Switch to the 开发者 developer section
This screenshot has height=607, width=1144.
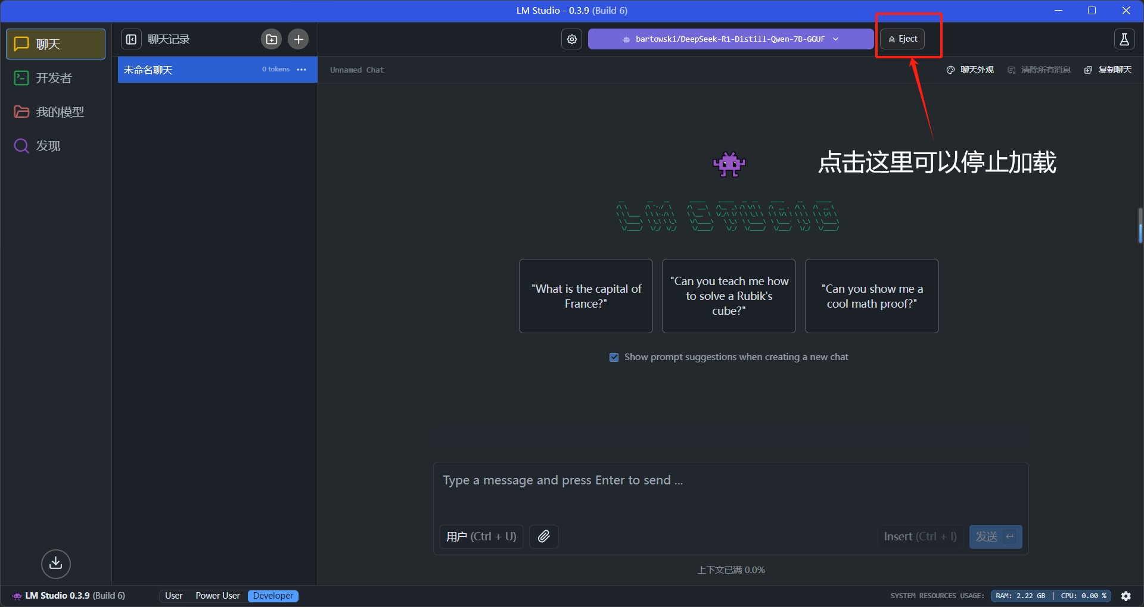(x=55, y=78)
